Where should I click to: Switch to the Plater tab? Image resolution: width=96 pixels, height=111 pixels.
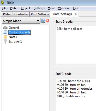[7, 14]
